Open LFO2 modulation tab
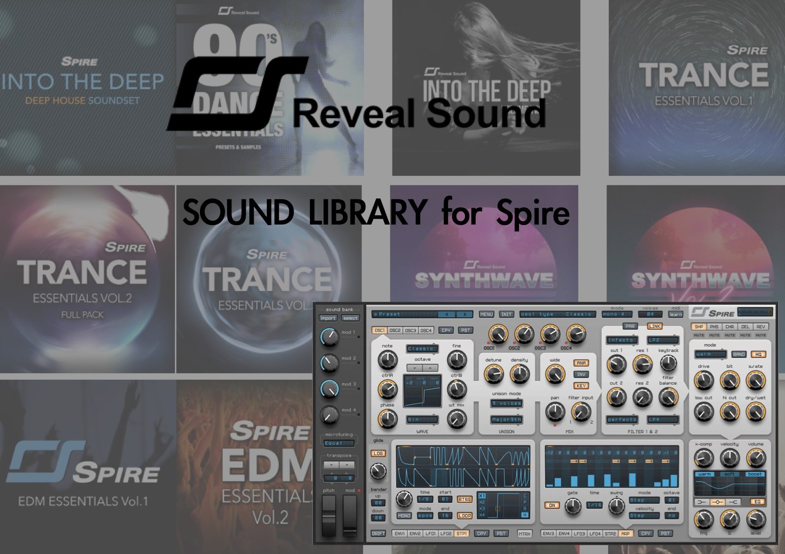 coord(446,533)
